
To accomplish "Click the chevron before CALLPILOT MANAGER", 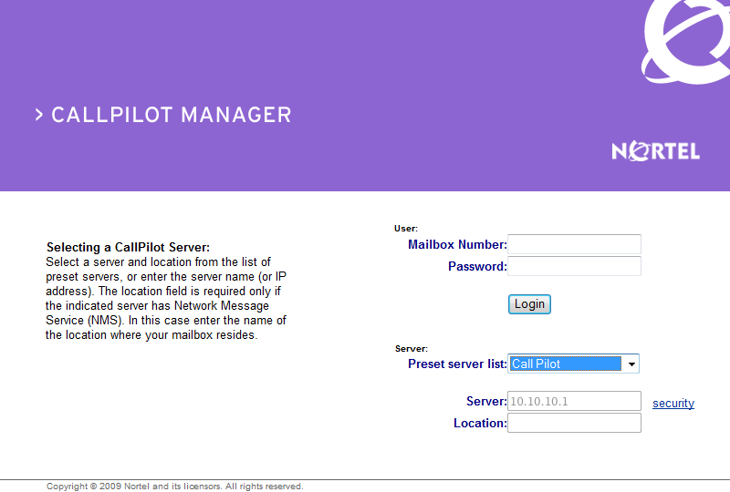I will [x=39, y=115].
